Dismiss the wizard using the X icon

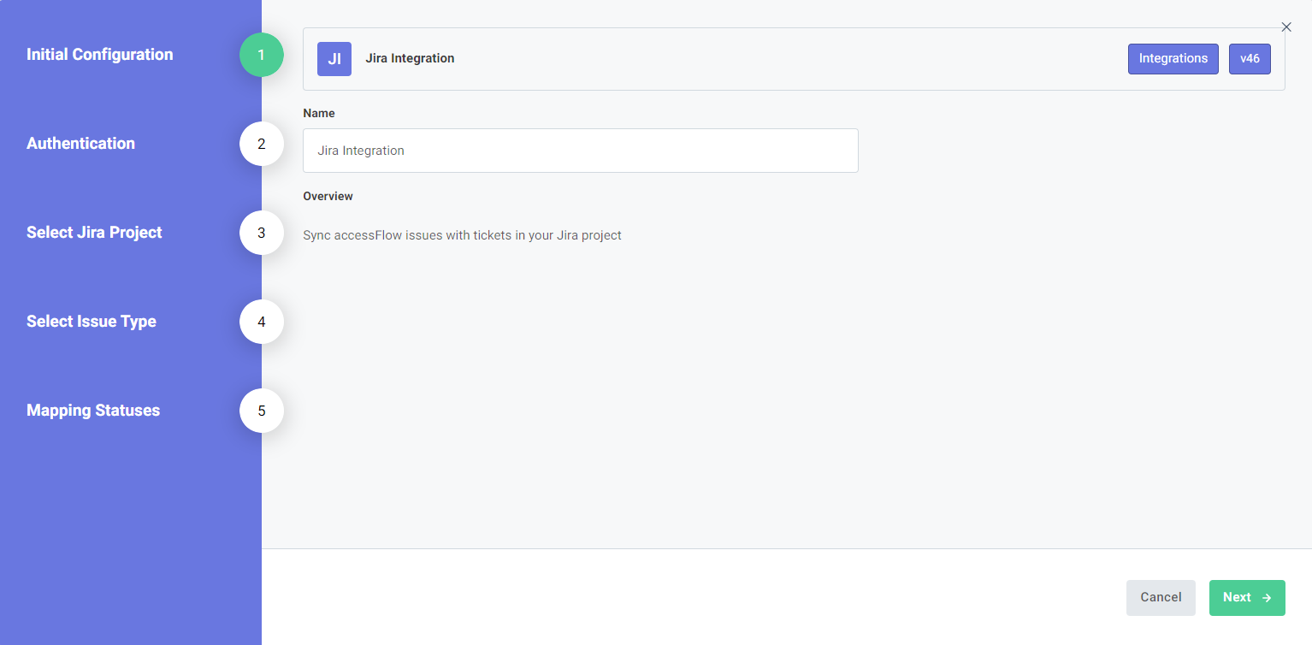[1286, 27]
